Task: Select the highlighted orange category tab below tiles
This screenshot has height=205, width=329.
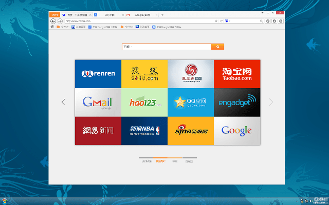Action: 160,160
